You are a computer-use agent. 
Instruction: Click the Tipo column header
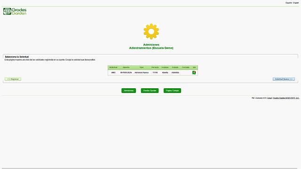click(x=142, y=68)
